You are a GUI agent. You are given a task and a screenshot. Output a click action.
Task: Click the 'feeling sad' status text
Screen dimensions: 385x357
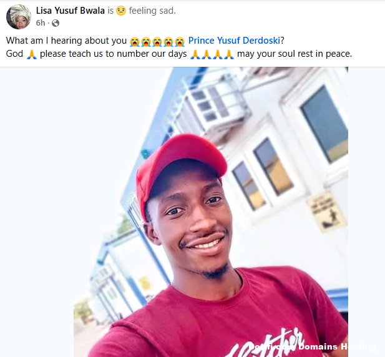(x=152, y=11)
